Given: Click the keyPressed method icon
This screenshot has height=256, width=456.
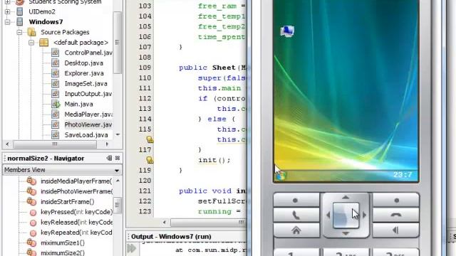Looking at the screenshot, I should pos(33,213).
